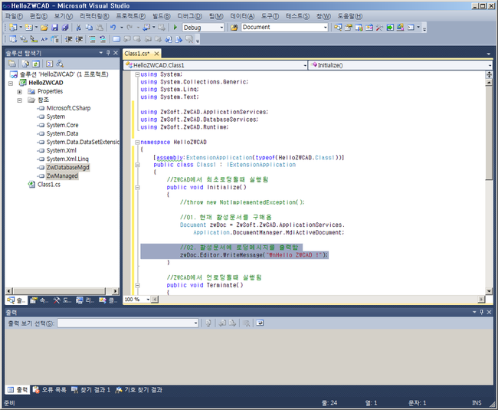Open the Properties Window toolbar icon
The width and height of the screenshot is (498, 410).
click(x=349, y=28)
